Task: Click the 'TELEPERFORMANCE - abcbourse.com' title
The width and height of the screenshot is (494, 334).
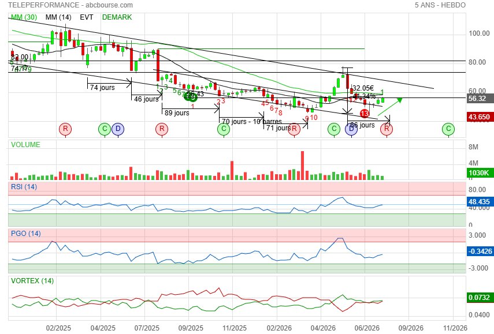Action: coord(70,5)
